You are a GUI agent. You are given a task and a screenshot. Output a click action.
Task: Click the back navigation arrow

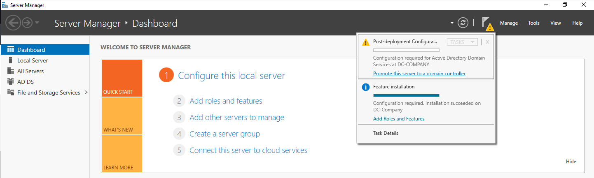[x=13, y=23]
